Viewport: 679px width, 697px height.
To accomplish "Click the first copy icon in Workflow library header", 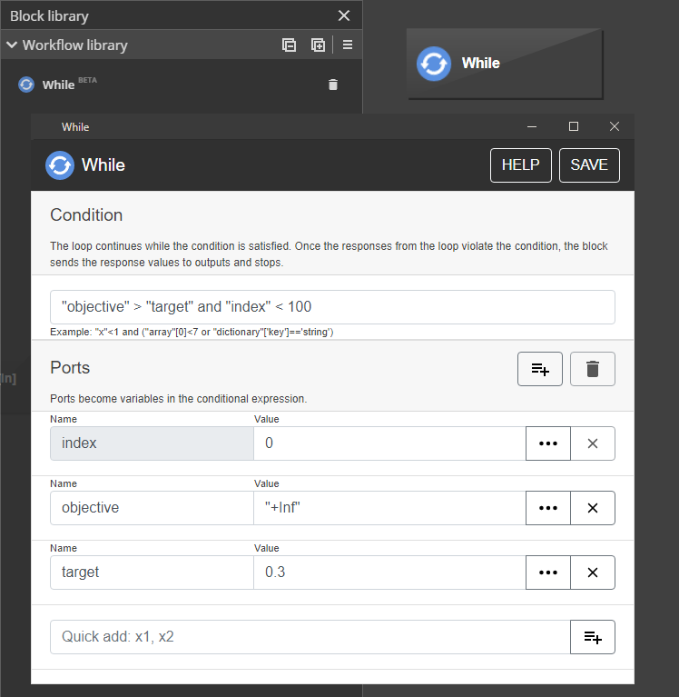I will point(289,45).
